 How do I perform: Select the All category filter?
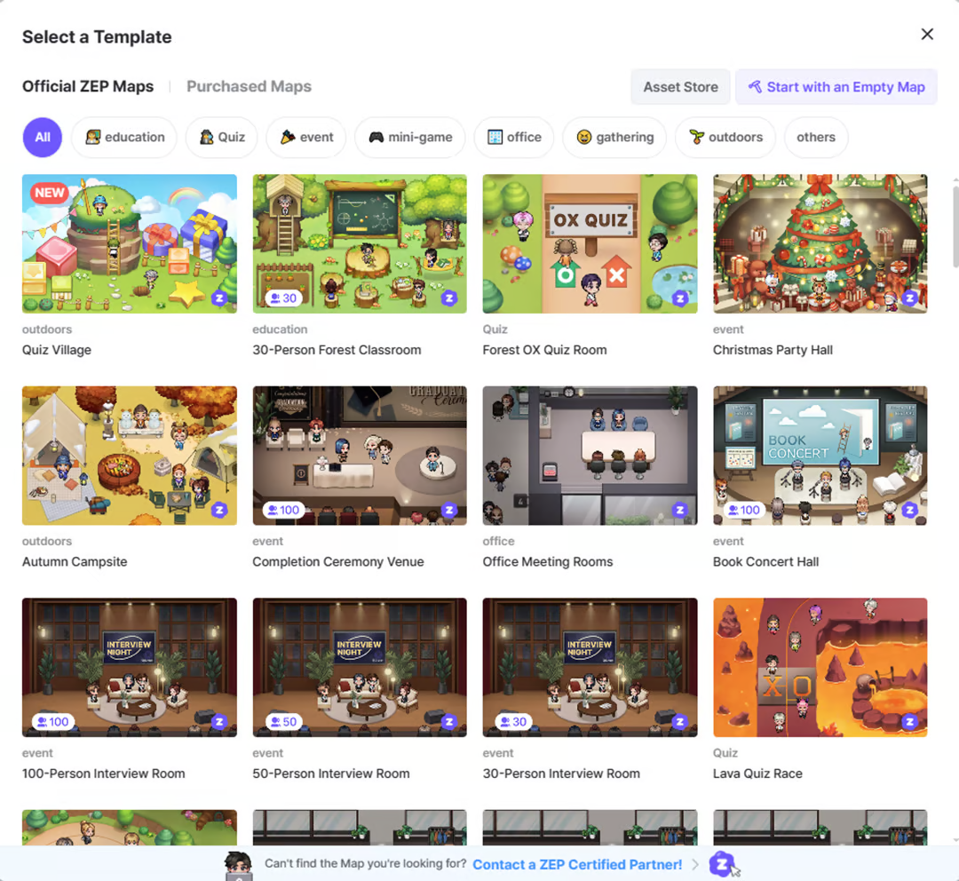[x=43, y=137]
